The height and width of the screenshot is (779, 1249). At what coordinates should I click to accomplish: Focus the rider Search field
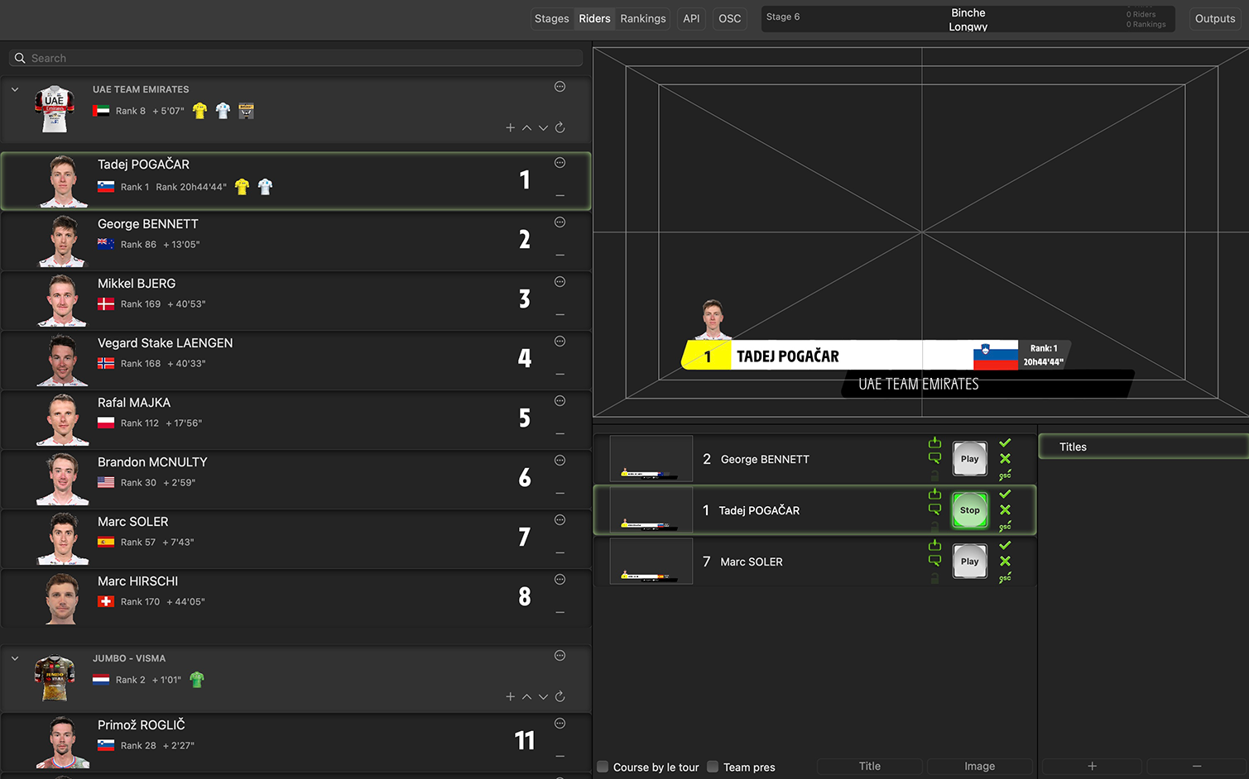coord(295,58)
